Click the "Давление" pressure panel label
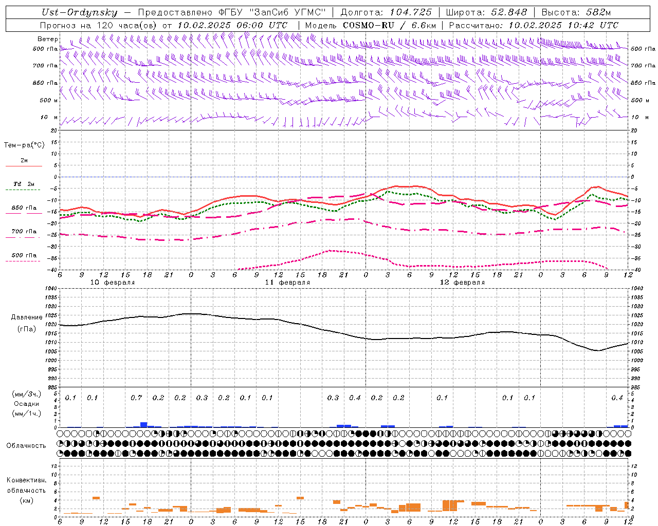 pos(27,317)
